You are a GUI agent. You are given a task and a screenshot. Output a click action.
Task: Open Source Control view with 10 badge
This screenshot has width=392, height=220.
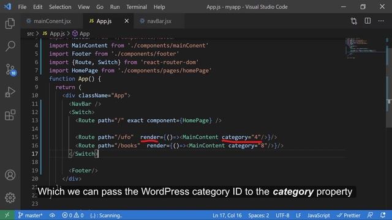(10, 69)
